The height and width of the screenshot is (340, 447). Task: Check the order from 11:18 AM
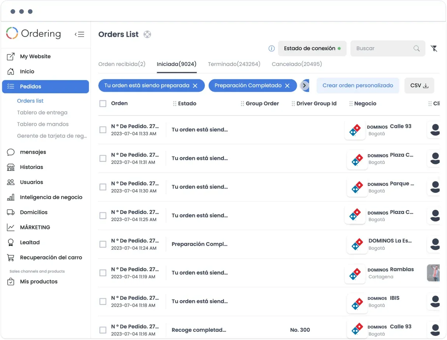coord(103,301)
